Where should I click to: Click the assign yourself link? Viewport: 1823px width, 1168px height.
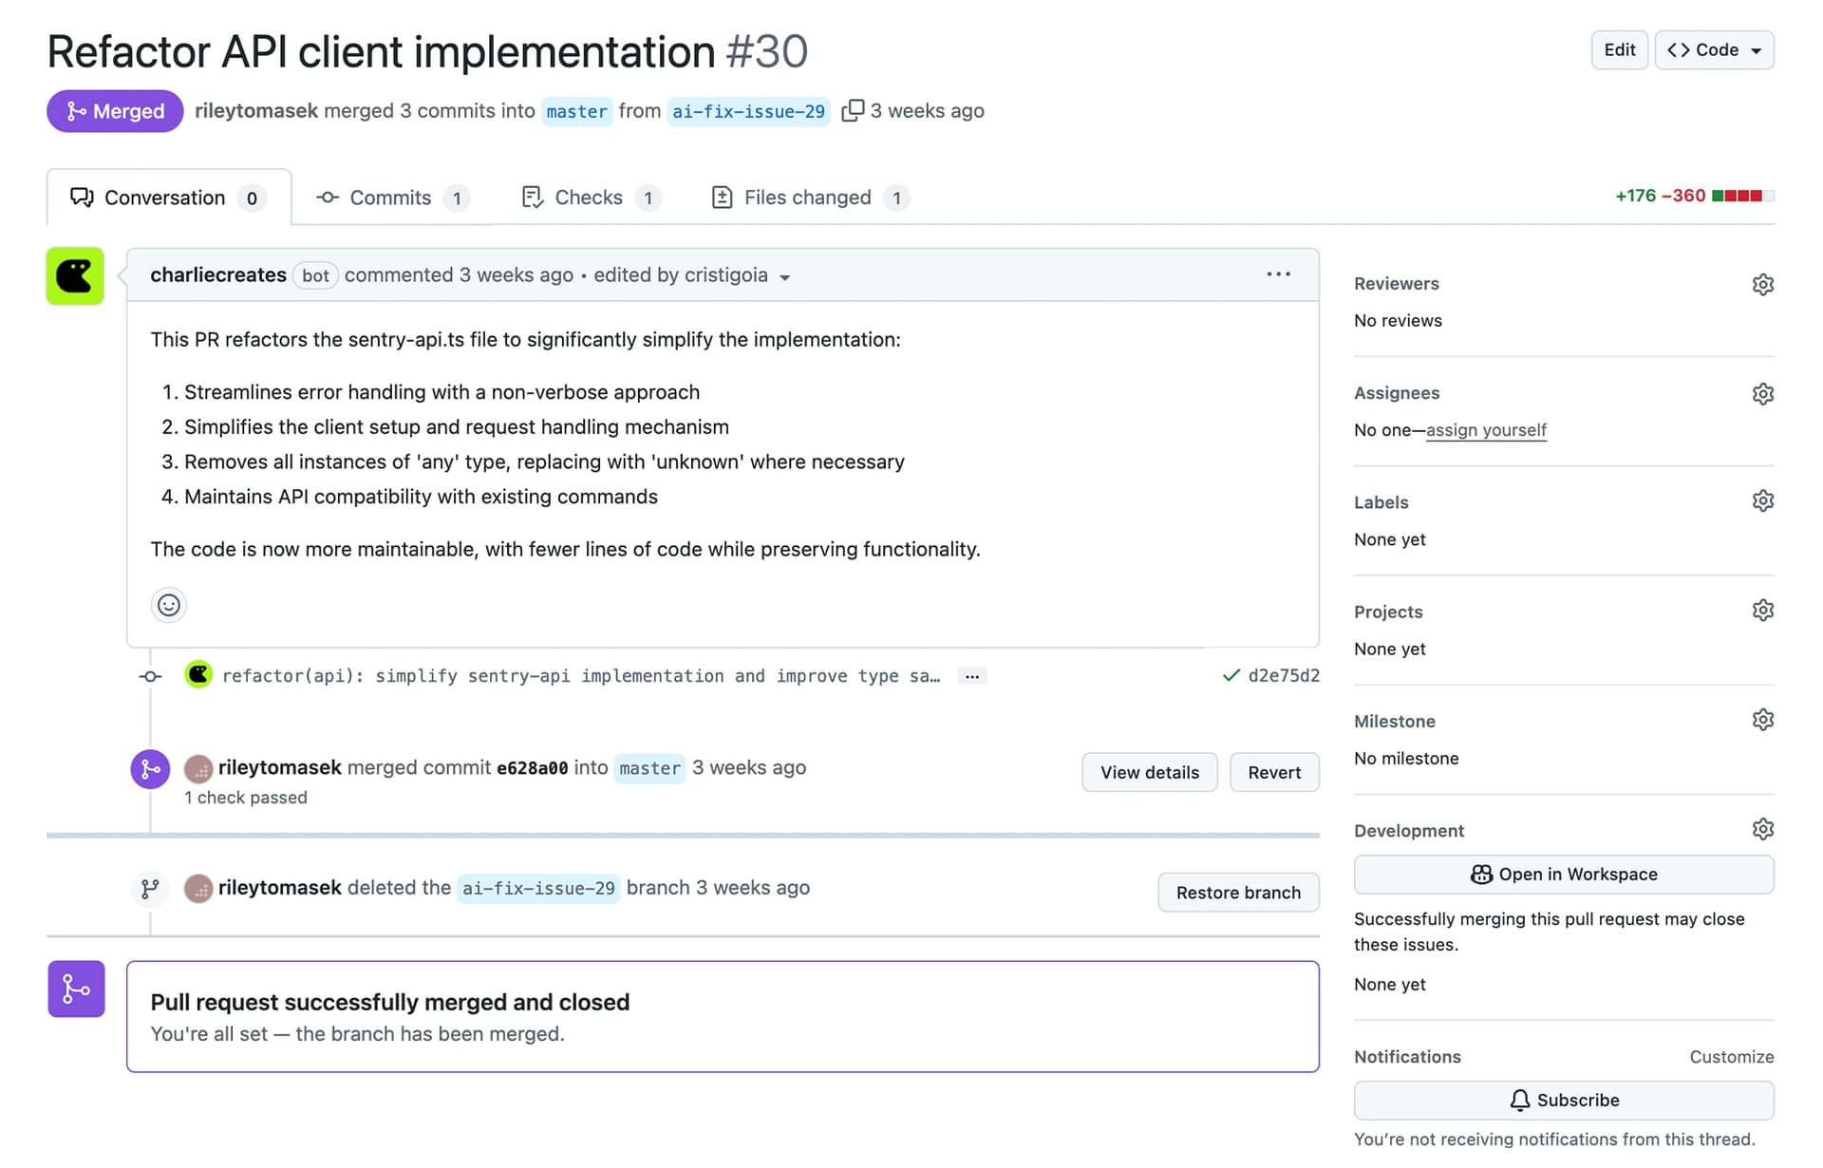pos(1485,430)
